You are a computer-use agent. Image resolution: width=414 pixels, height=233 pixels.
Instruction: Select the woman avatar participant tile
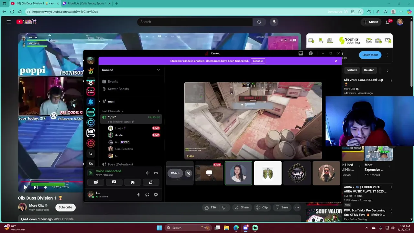click(x=238, y=173)
